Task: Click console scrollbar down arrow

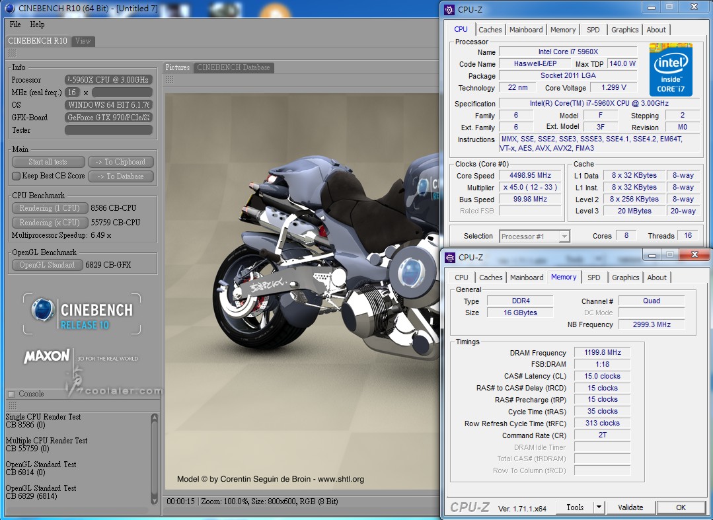Action: [154, 500]
